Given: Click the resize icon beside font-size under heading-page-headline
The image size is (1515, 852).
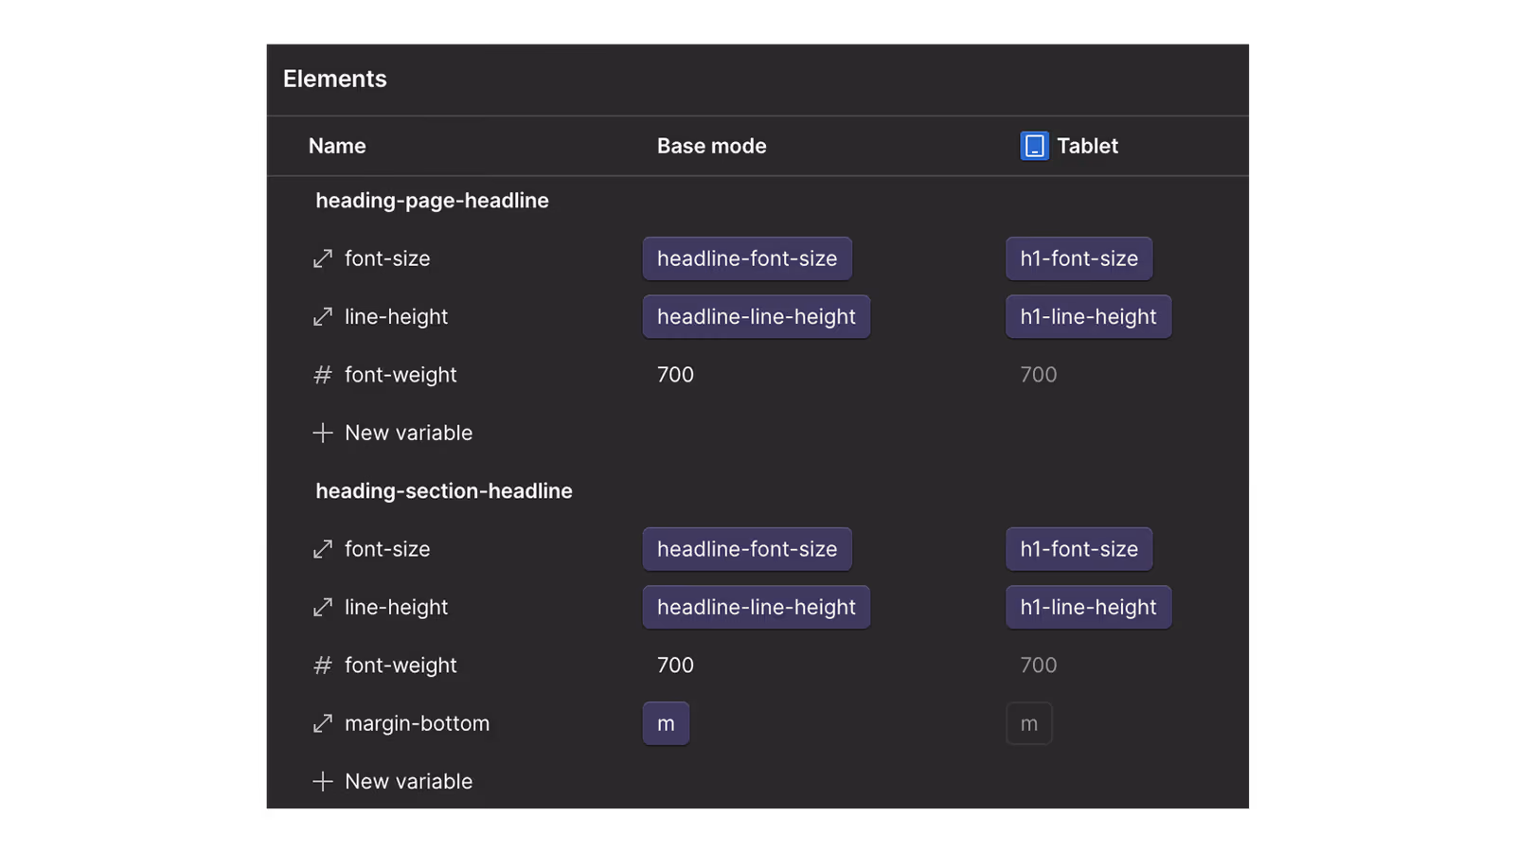Looking at the screenshot, I should 323,258.
